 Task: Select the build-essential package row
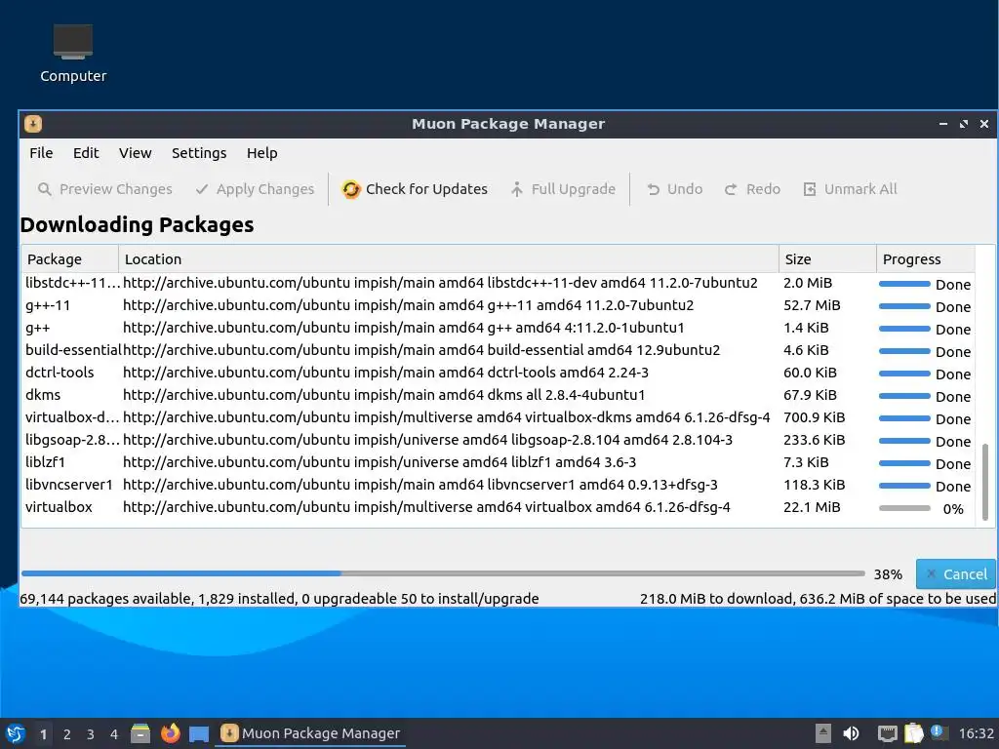(499, 350)
